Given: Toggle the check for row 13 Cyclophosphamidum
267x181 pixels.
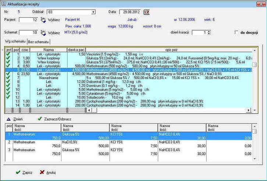Looking at the screenshot, I should click(x=8, y=101).
